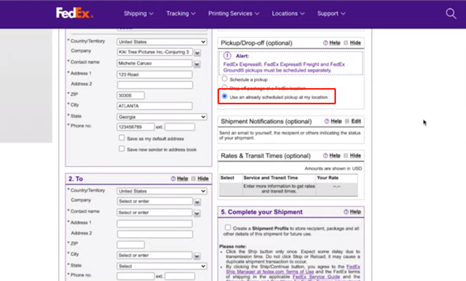Screen dimensions: 466x281
Task: Open sender Country/Territory dropdown
Action: click(x=161, y=42)
